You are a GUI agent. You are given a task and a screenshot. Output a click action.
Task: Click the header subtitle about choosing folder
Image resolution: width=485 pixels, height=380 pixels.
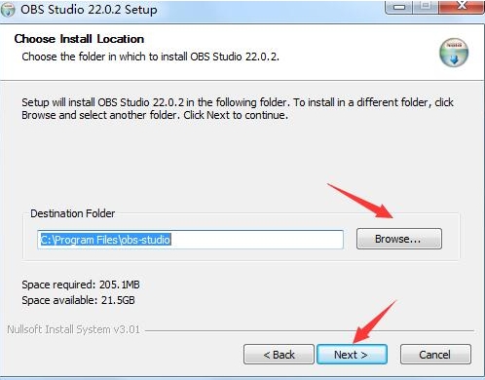click(x=150, y=57)
